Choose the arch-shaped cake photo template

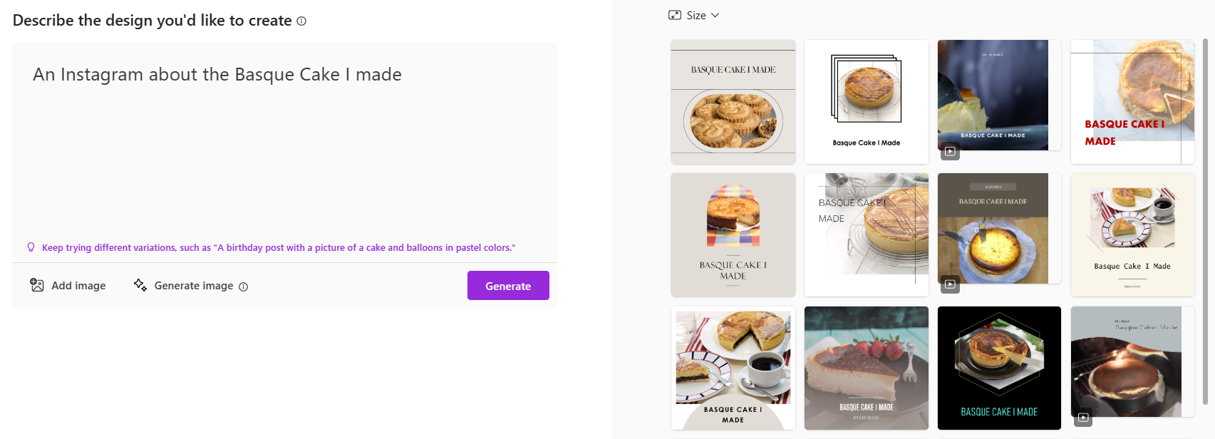[x=733, y=235]
